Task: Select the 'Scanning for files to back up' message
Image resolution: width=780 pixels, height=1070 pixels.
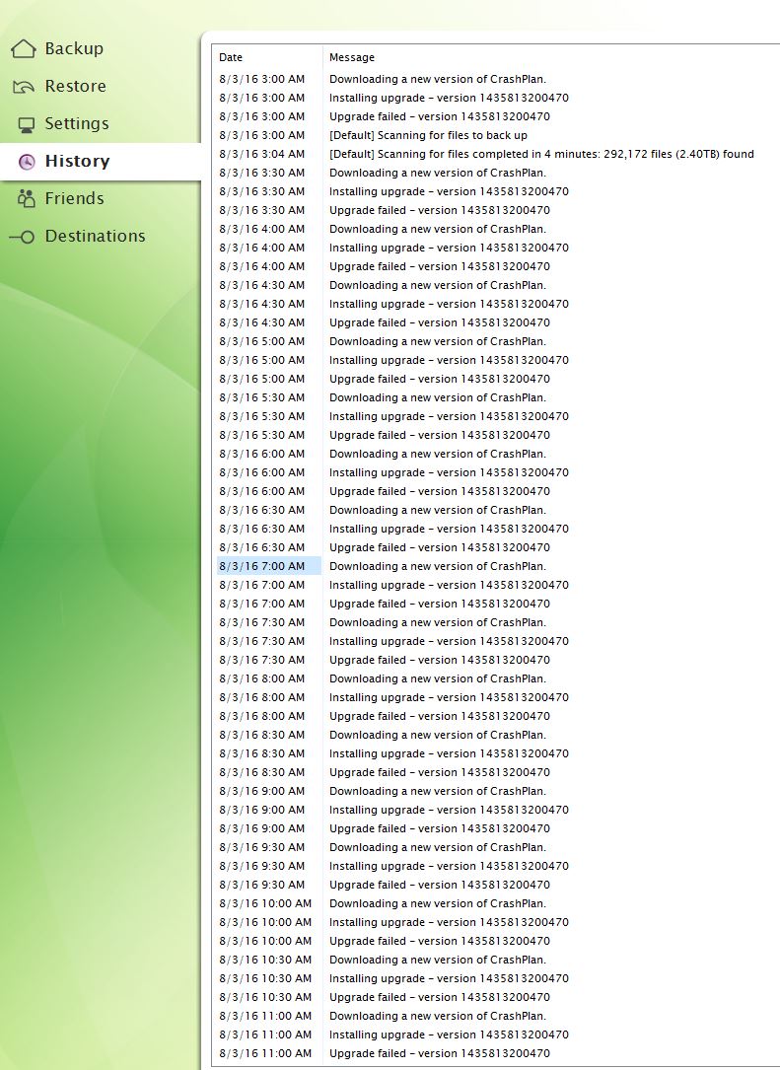Action: click(429, 135)
